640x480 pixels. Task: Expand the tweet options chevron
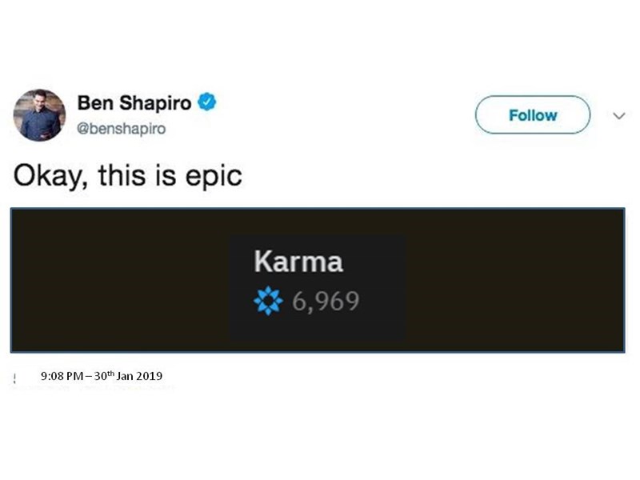[x=618, y=116]
